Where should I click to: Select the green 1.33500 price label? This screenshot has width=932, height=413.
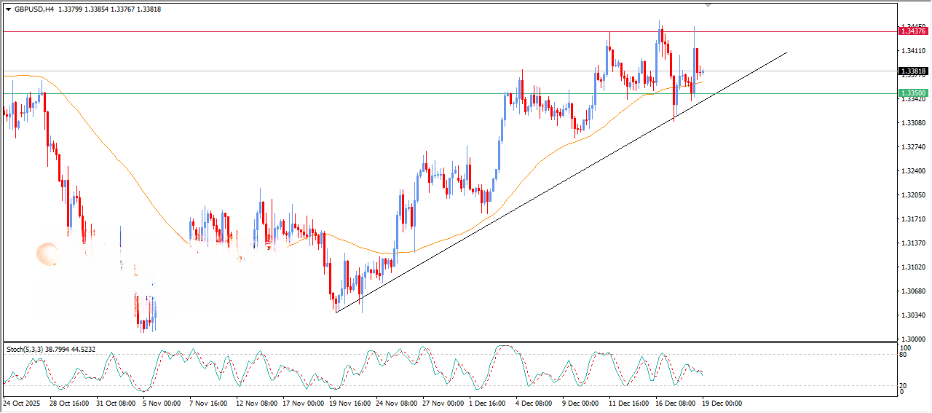913,93
